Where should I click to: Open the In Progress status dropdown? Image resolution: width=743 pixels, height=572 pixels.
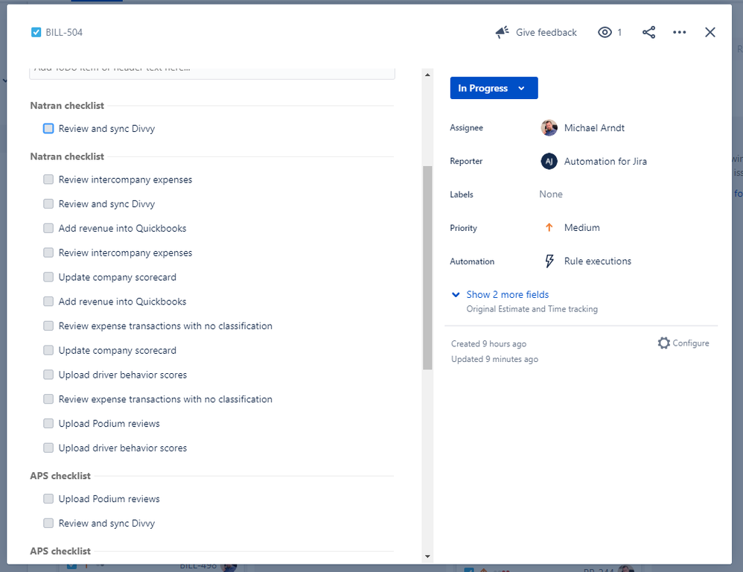click(x=494, y=88)
